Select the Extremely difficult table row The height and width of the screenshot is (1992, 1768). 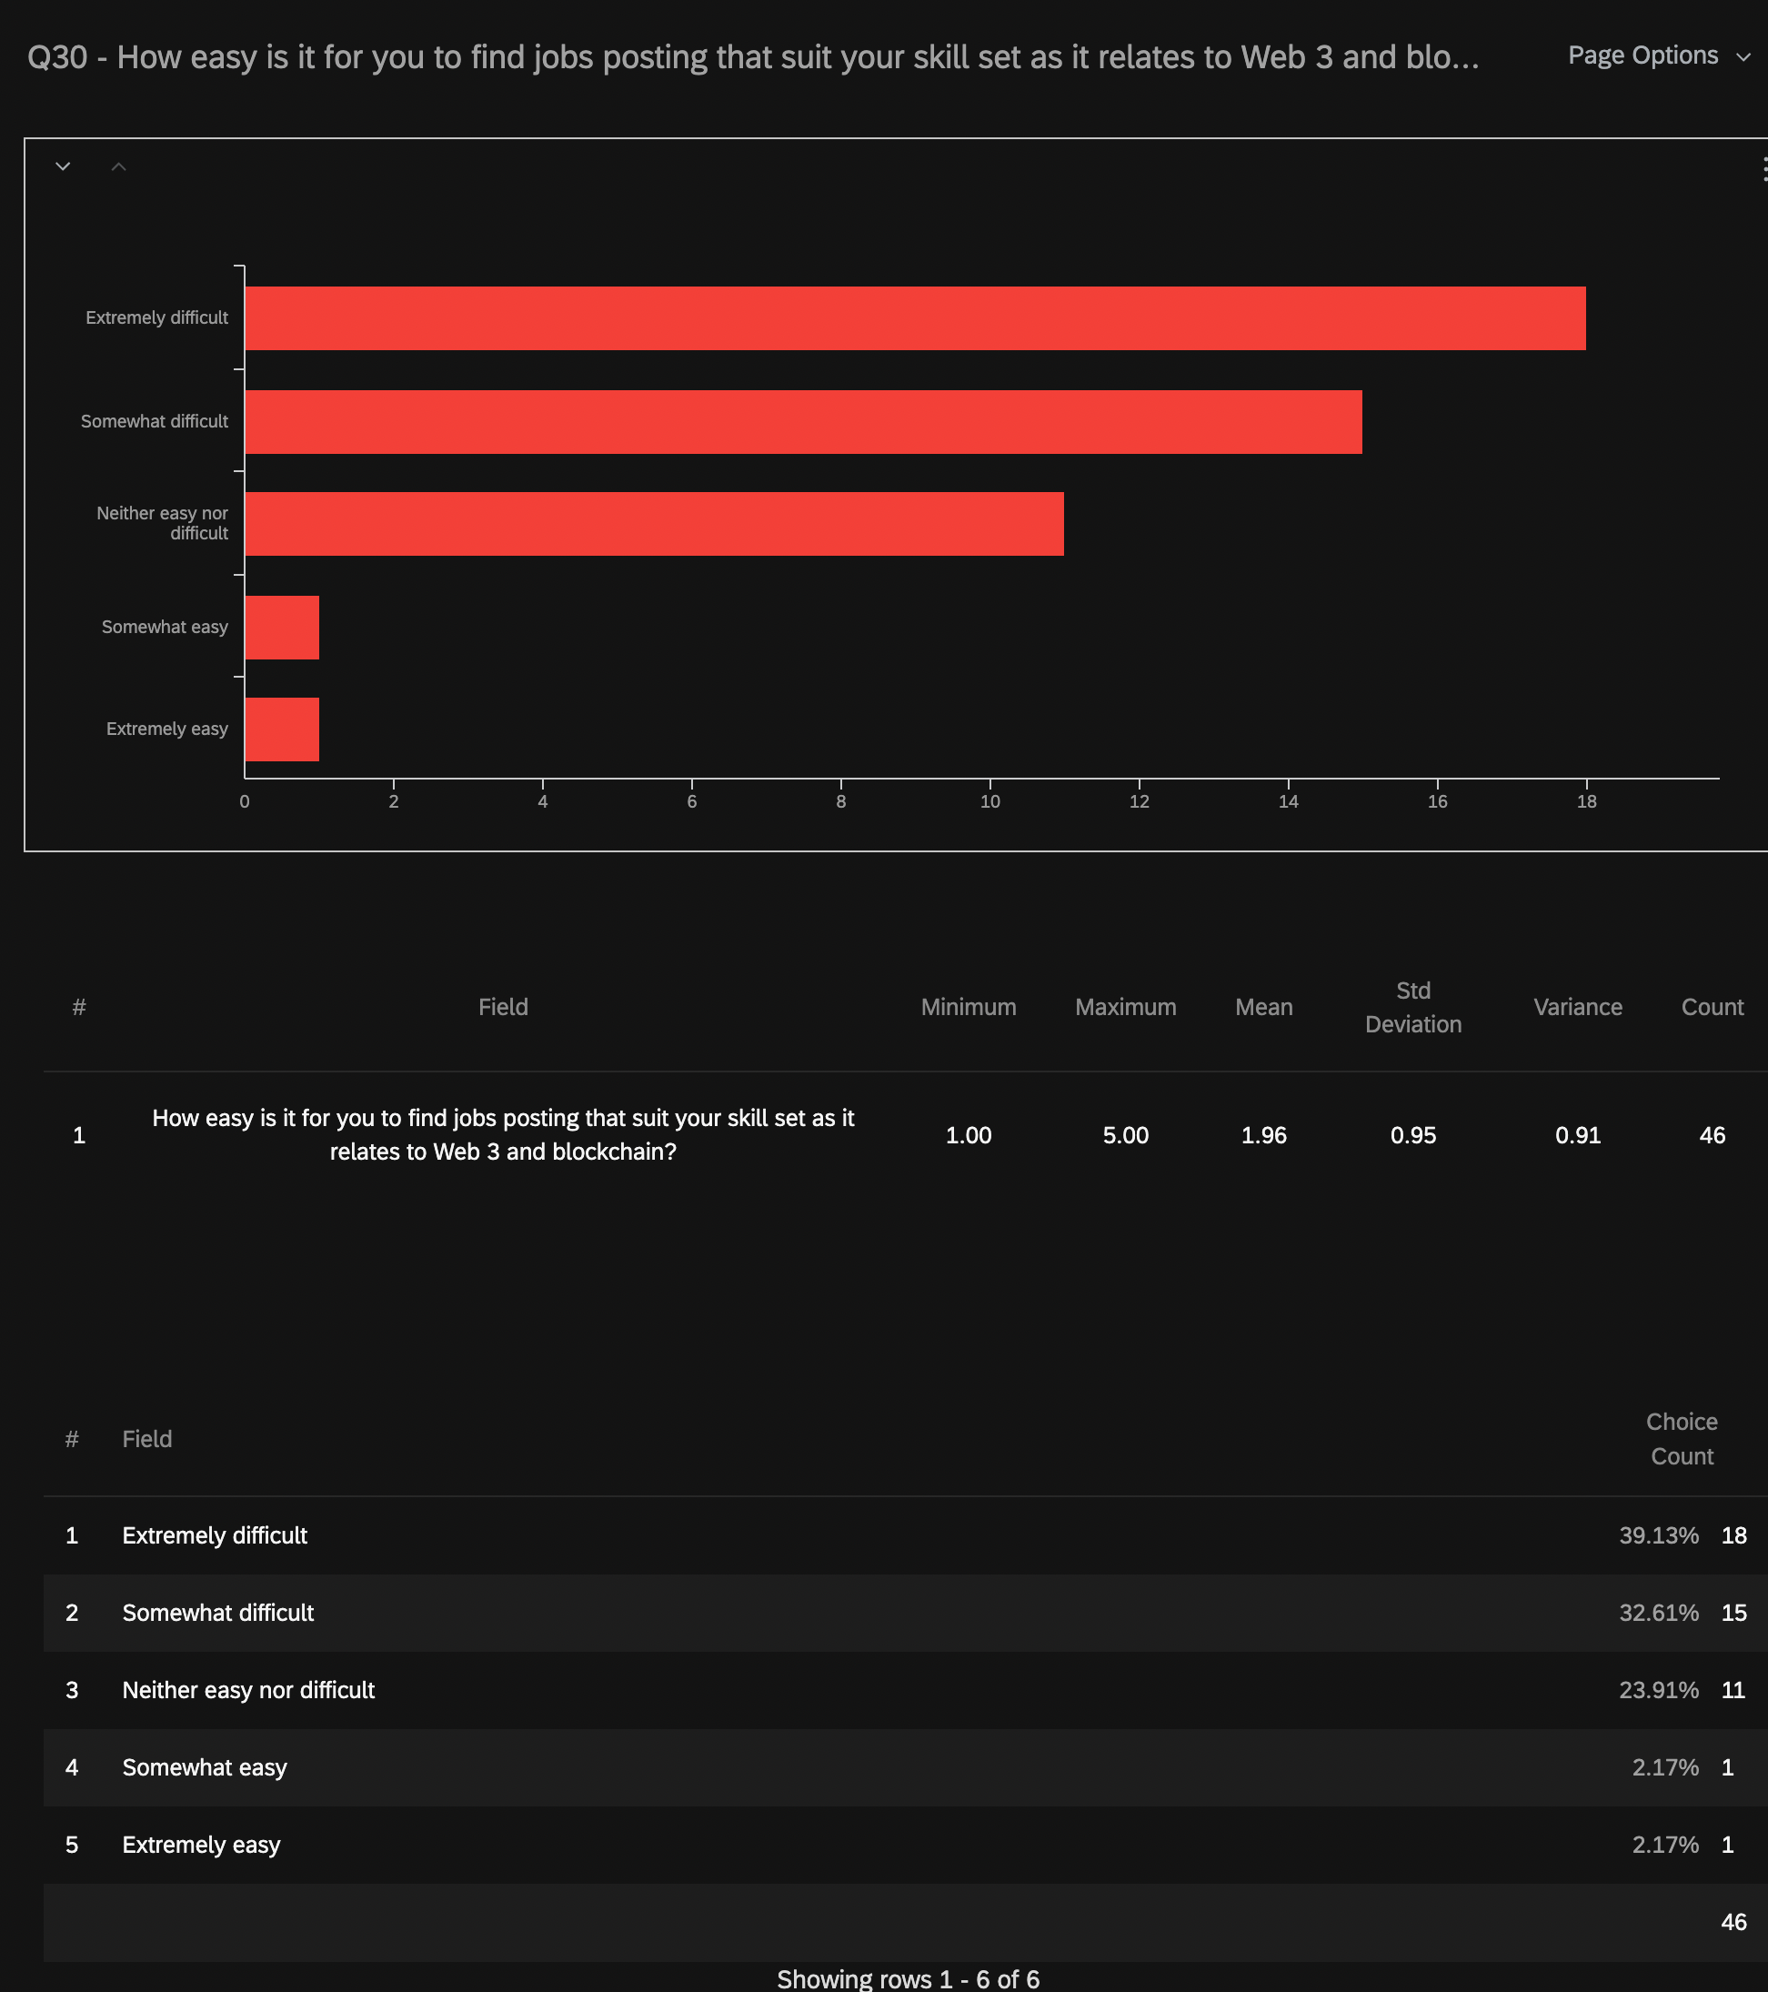(215, 1535)
